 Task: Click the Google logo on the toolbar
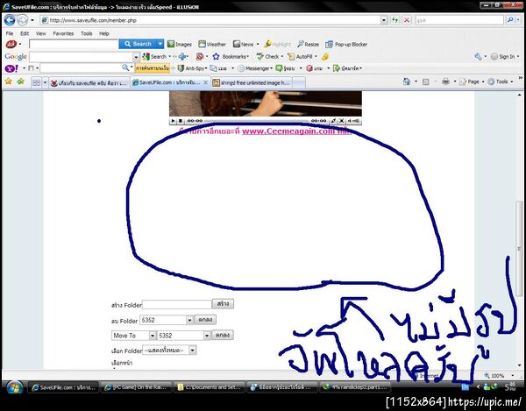pos(16,57)
